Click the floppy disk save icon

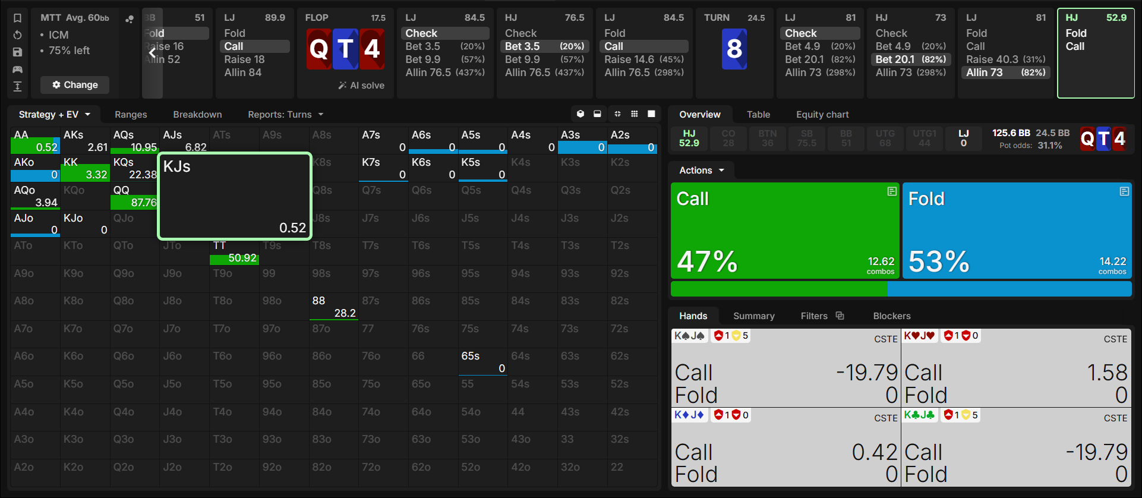17,52
